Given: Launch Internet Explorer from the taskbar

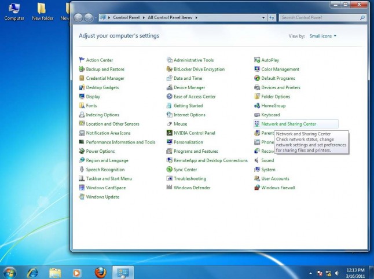Looking at the screenshot, I should pos(32,273).
